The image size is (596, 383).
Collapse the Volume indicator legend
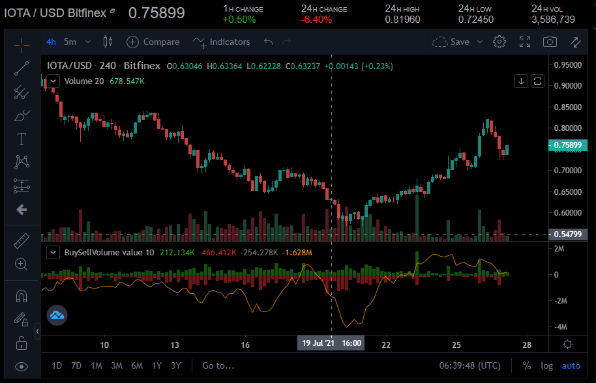(53, 81)
